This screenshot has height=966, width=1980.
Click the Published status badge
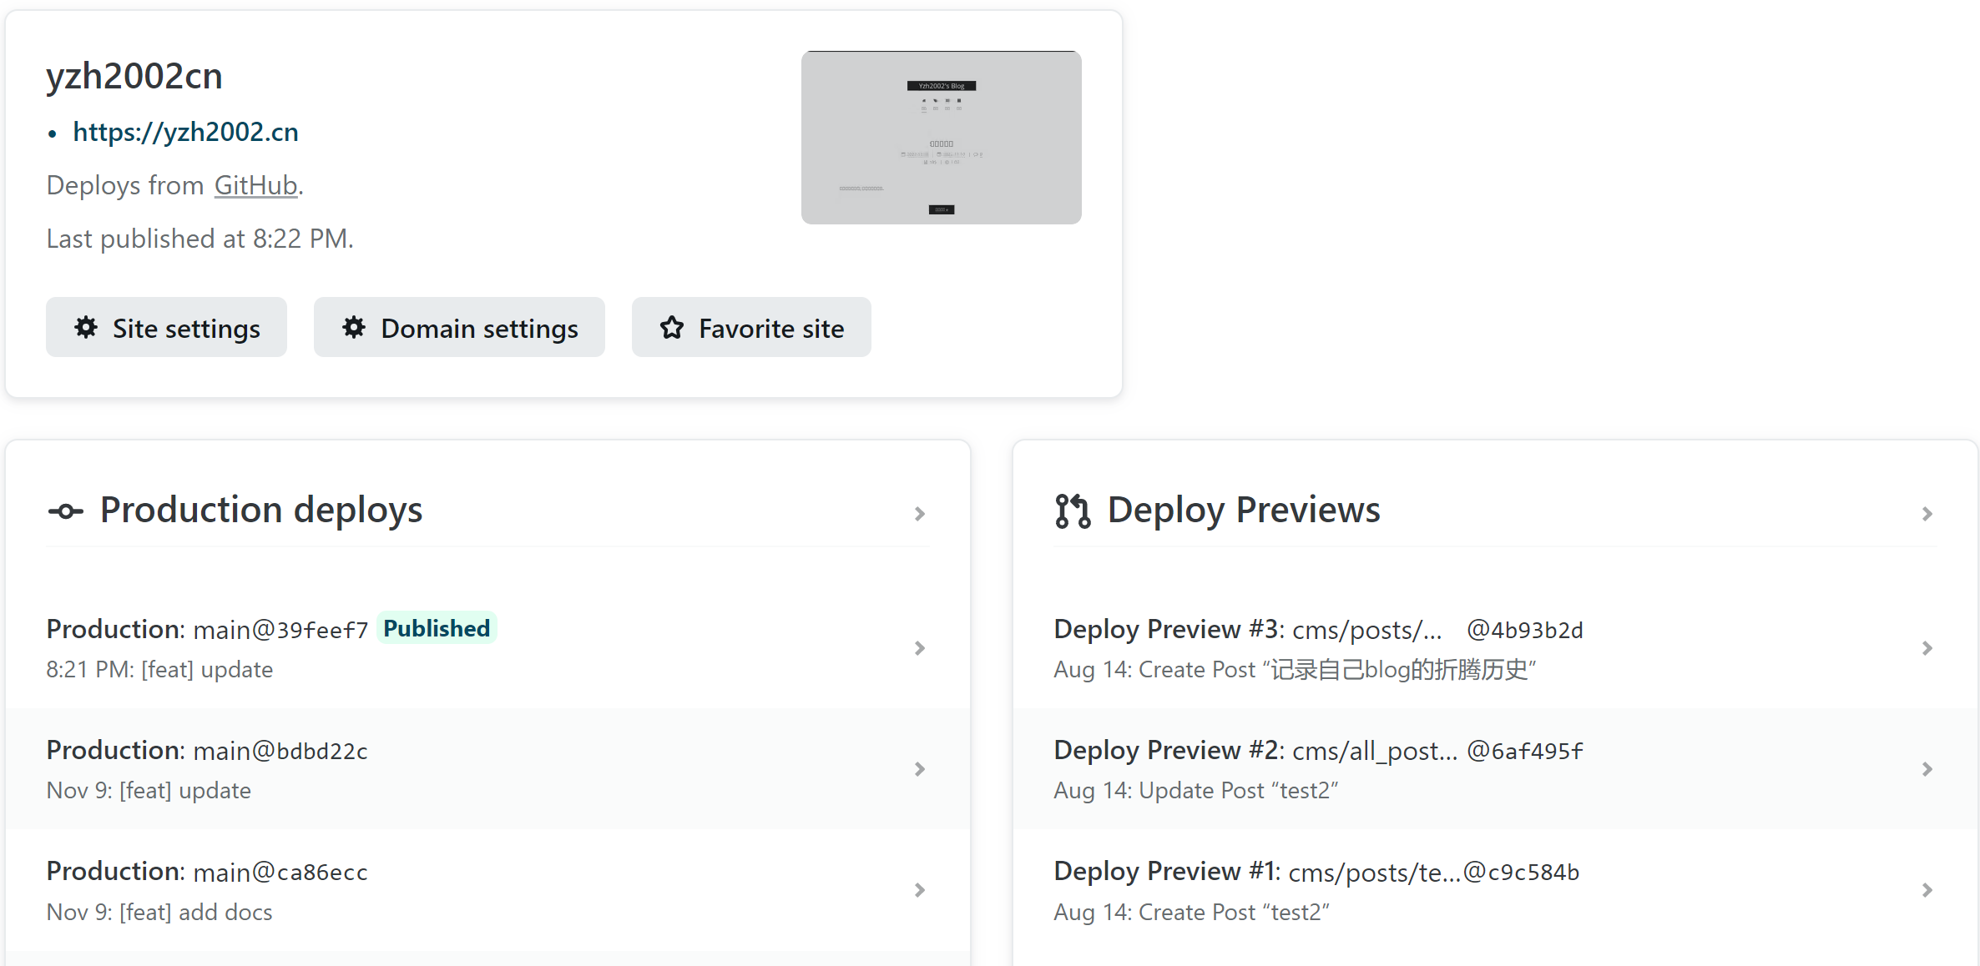[x=437, y=628]
